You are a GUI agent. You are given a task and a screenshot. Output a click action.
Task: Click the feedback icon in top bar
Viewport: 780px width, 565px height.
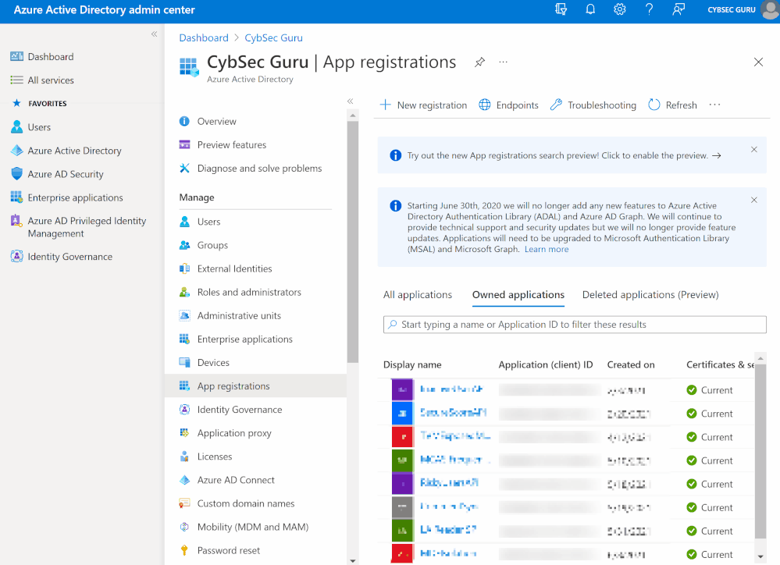(678, 9)
